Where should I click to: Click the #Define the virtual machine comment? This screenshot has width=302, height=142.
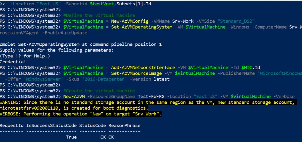pyautogui.click(x=99, y=15)
